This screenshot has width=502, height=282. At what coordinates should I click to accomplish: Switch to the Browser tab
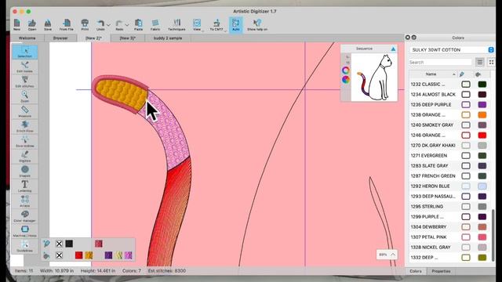click(60, 38)
